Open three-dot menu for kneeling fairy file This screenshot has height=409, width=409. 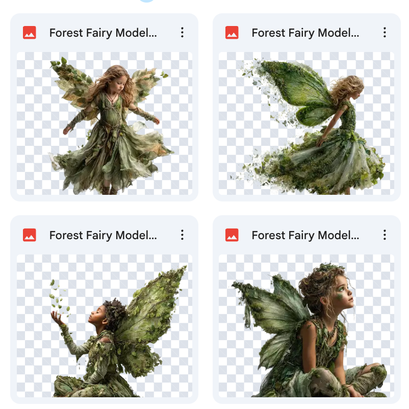pyautogui.click(x=182, y=235)
